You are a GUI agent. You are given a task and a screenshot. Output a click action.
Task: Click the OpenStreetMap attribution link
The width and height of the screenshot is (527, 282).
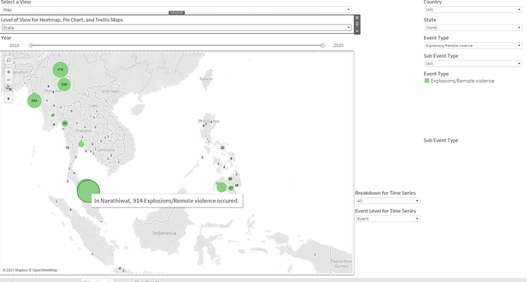(44, 270)
